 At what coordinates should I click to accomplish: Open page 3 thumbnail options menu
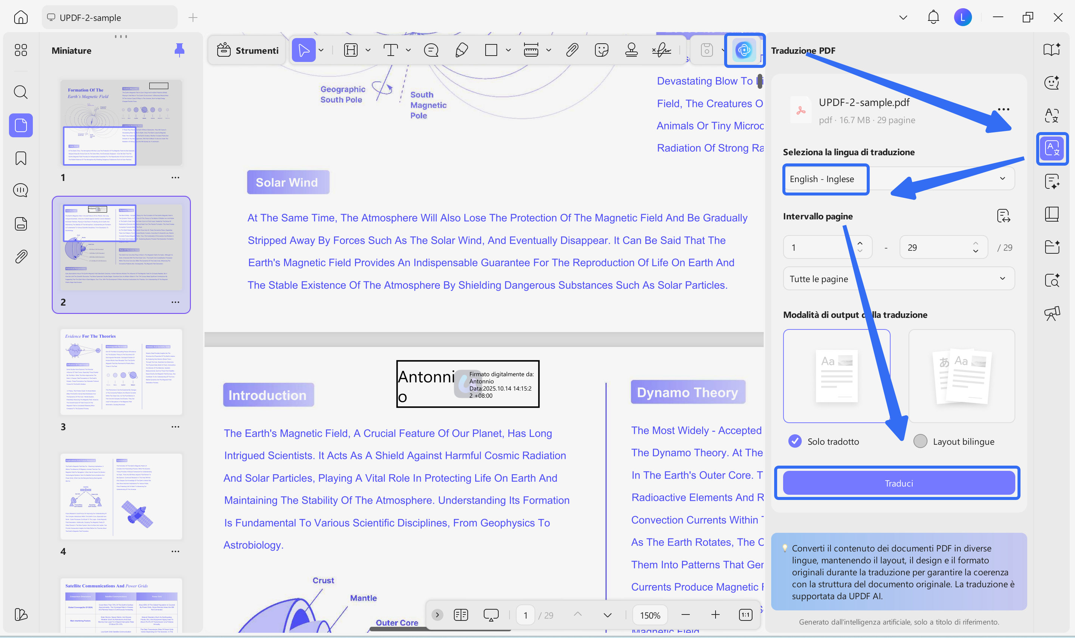[x=175, y=426]
